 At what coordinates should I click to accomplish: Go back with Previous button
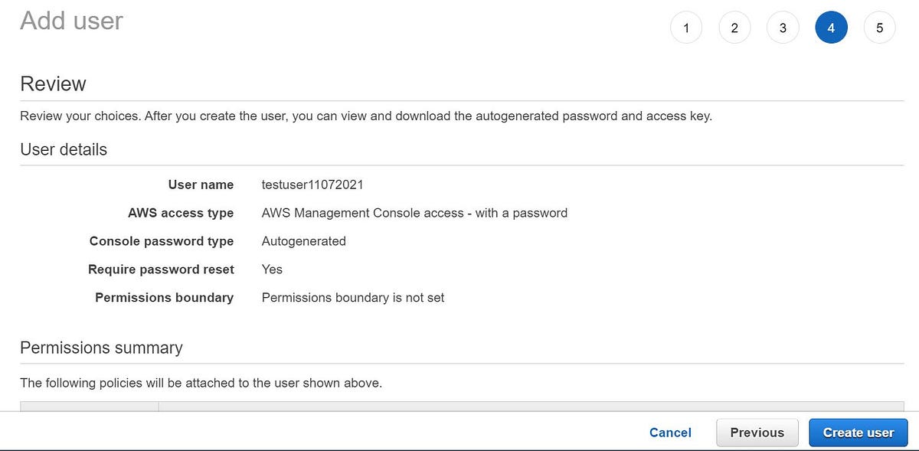tap(757, 433)
